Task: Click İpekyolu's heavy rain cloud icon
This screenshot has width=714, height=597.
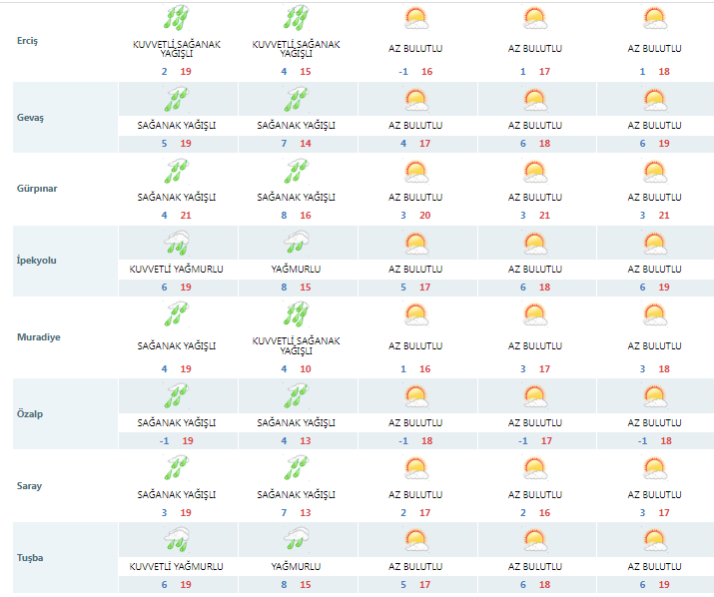Action: tap(178, 244)
